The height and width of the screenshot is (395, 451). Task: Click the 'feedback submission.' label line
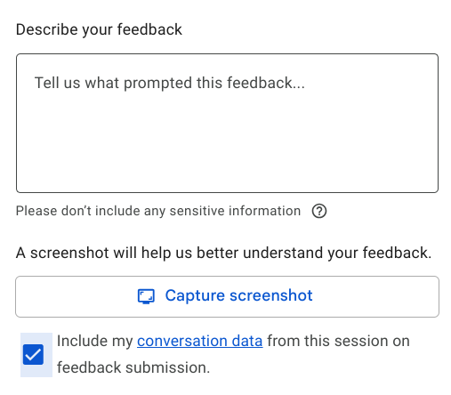coord(133,367)
